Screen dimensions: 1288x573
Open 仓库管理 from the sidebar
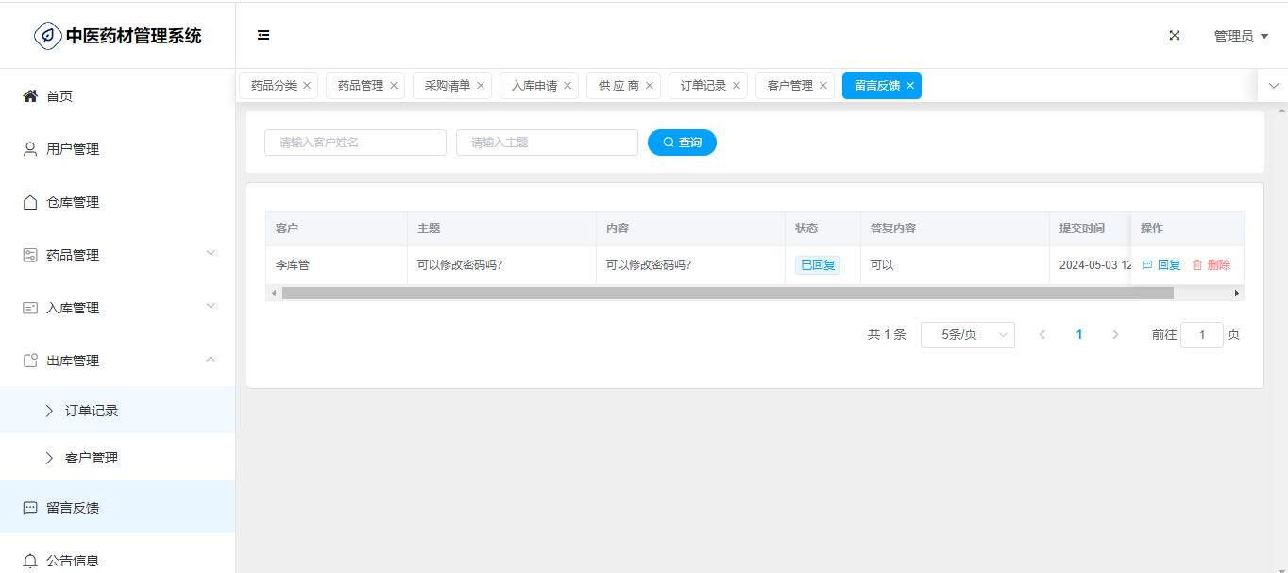coord(73,202)
